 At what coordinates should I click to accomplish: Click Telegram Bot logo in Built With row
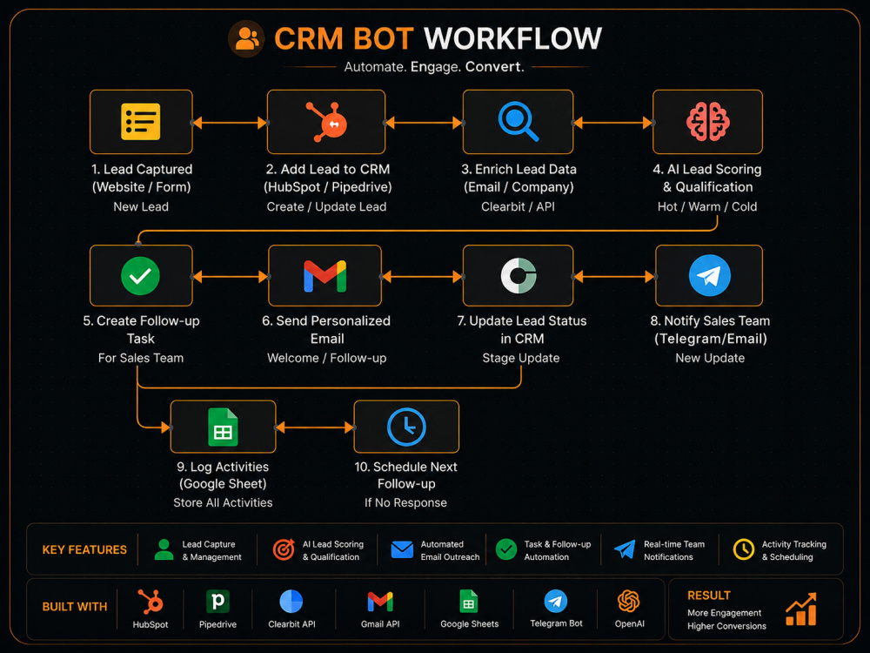click(x=555, y=602)
